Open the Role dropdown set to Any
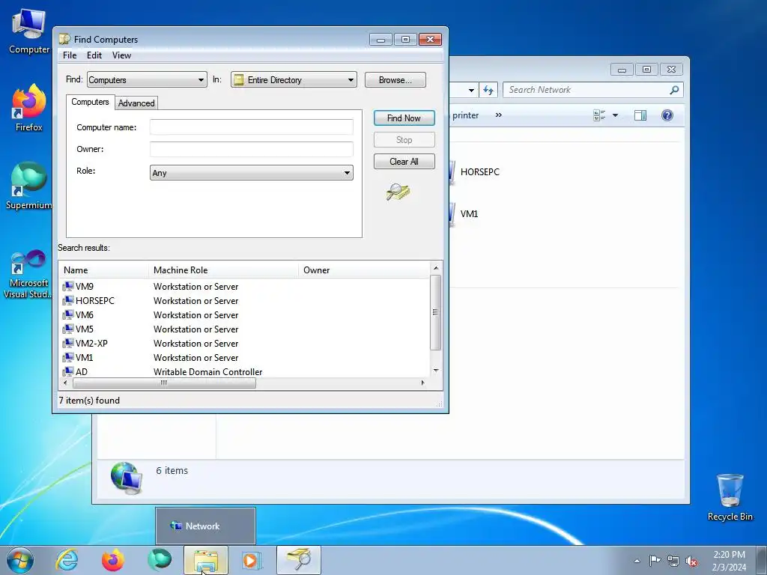Image resolution: width=767 pixels, height=575 pixels. click(252, 173)
